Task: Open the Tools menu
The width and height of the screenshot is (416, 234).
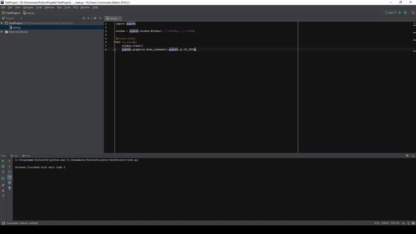Action: tap(68, 7)
